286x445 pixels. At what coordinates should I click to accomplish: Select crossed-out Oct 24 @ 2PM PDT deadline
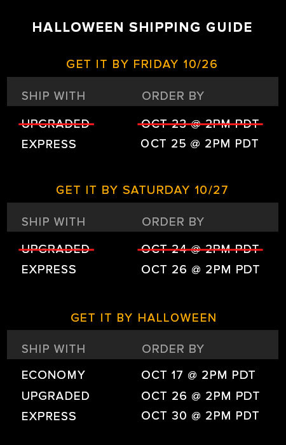[200, 249]
